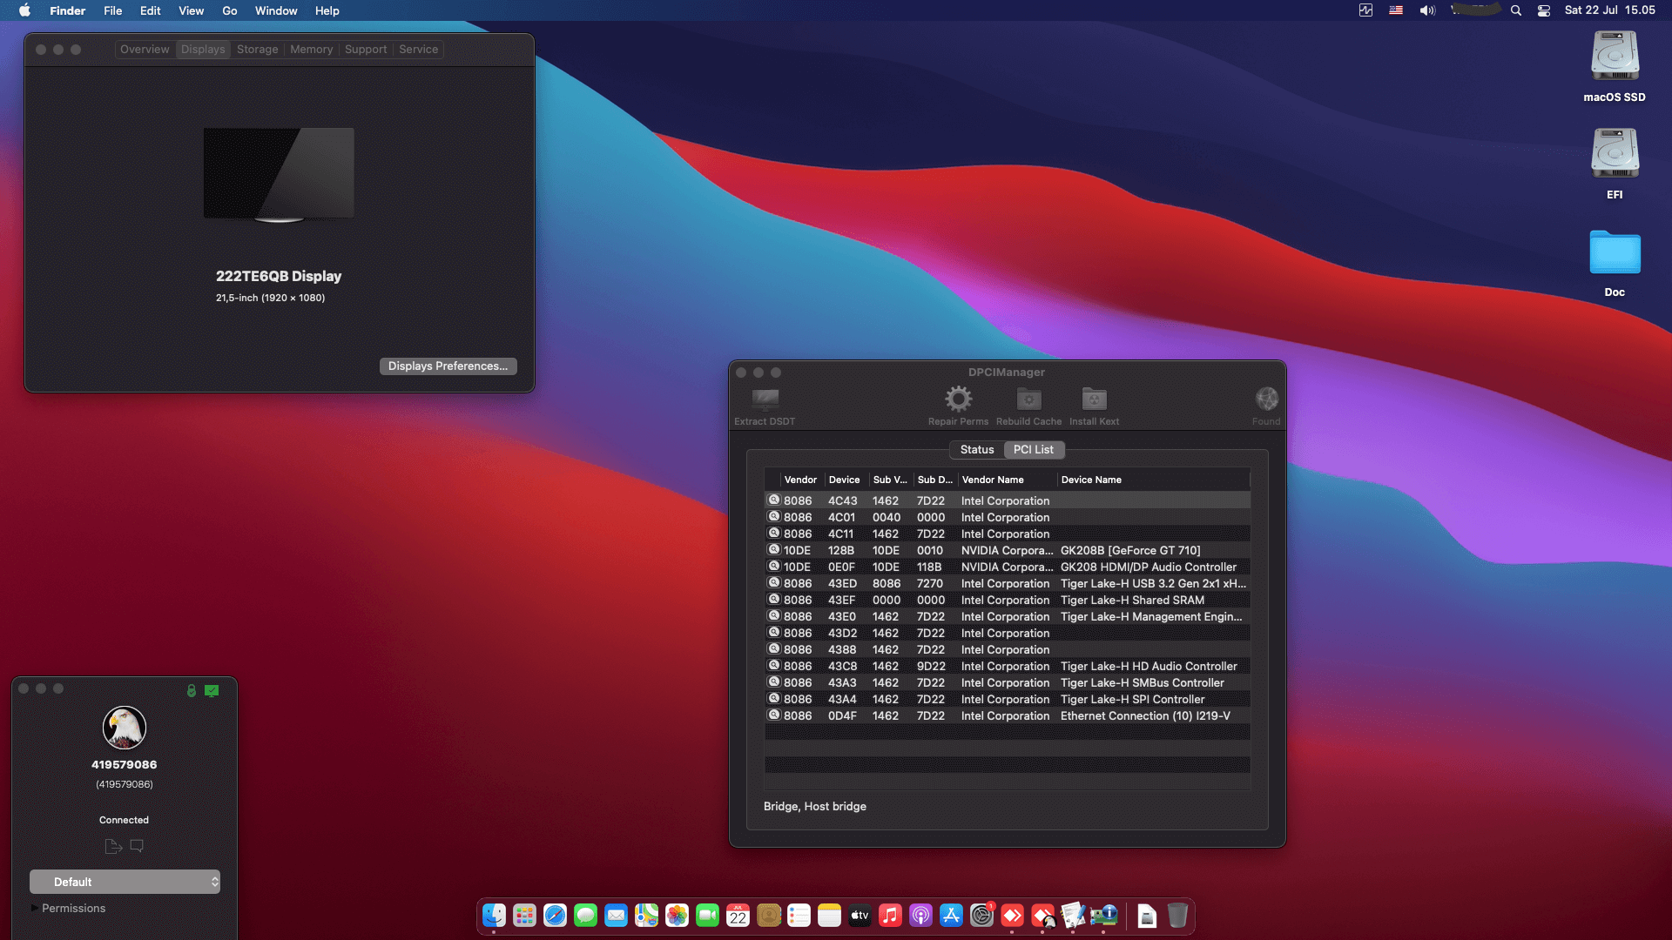Switch to the Overview tab

point(145,50)
